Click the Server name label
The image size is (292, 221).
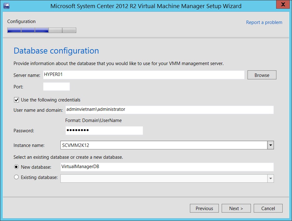point(27,75)
